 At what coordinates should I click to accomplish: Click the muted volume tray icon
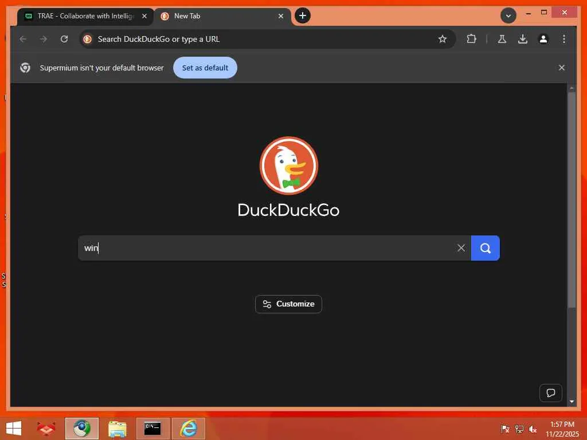533,429
